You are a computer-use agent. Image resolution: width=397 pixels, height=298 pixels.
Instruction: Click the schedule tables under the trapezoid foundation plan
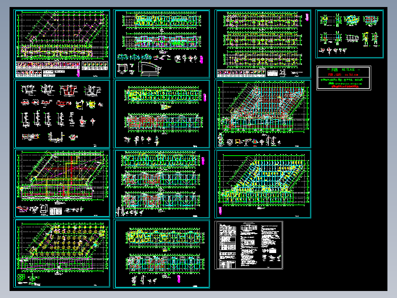pyautogui.click(x=62, y=69)
